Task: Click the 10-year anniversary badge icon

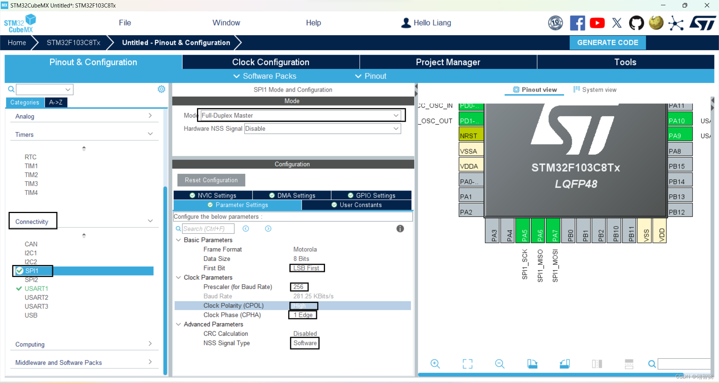Action: click(555, 23)
